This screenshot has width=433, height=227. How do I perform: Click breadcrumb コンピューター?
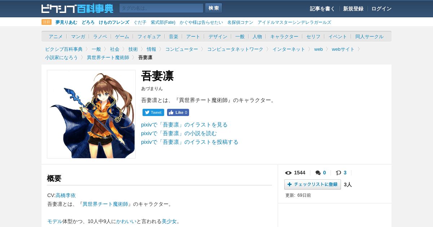[181, 49]
